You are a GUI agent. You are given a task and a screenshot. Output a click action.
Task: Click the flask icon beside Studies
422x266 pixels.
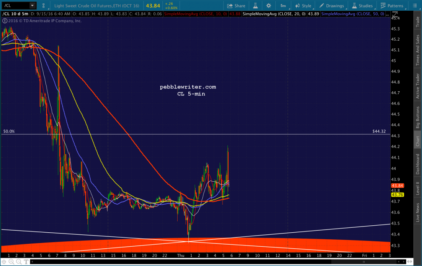(354, 6)
